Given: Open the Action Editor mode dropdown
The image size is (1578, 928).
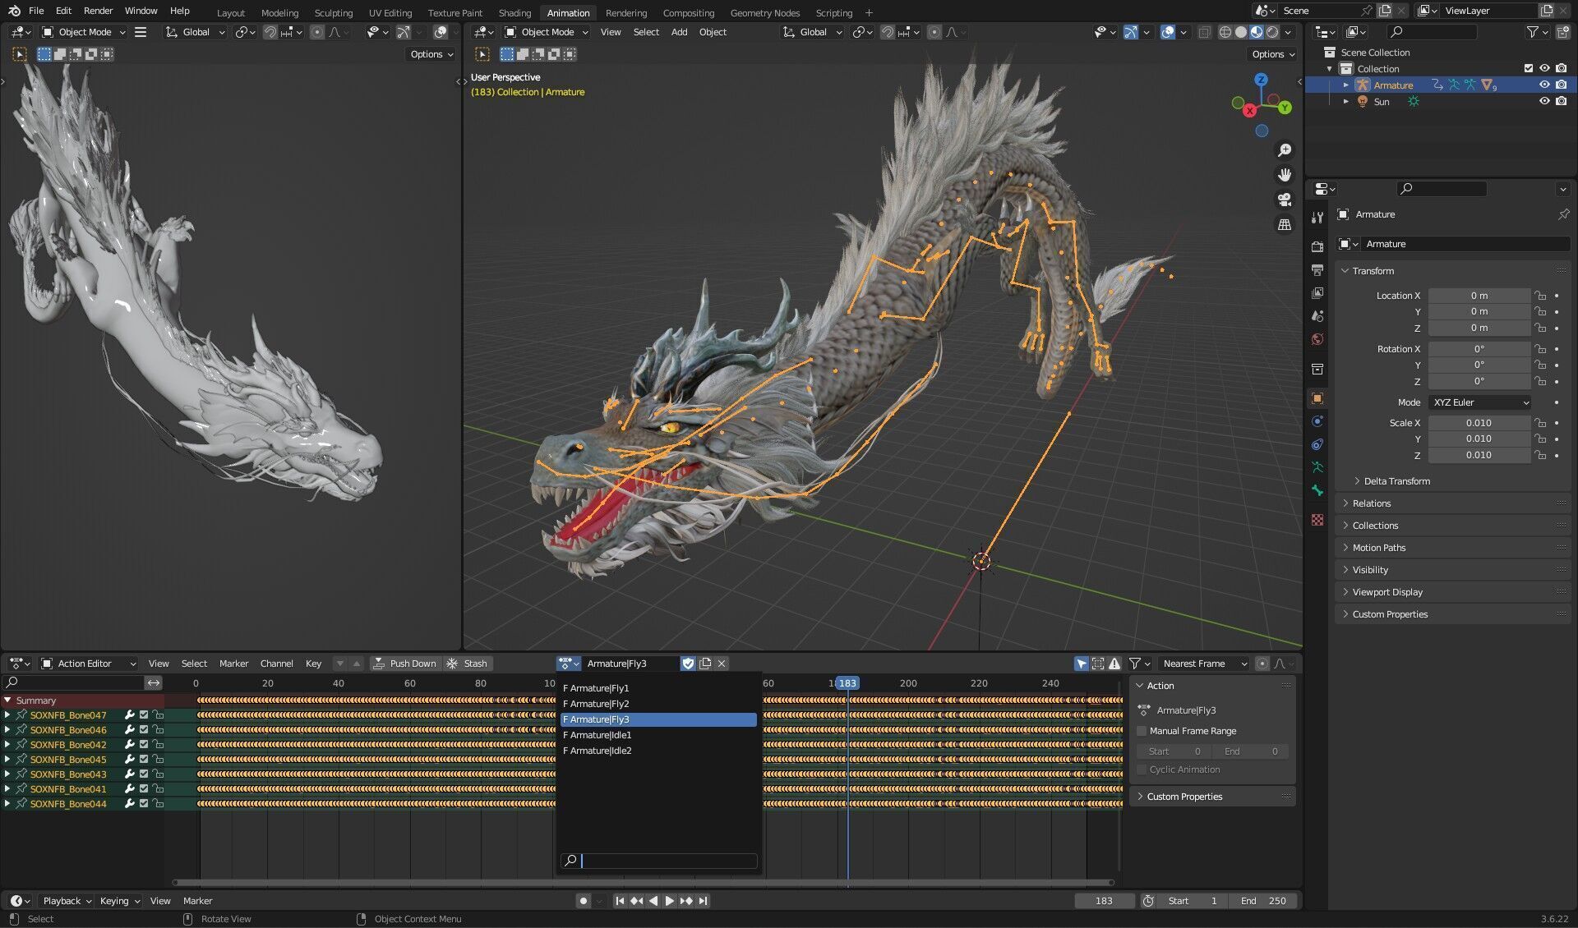Looking at the screenshot, I should [x=89, y=664].
